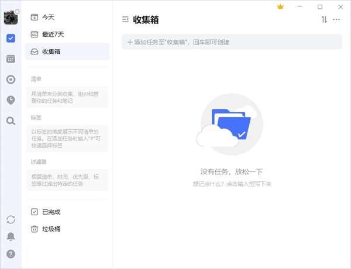Screen dimensions: 351x269
Task: Collapse the list panel with menu toggle
Action: (125, 20)
